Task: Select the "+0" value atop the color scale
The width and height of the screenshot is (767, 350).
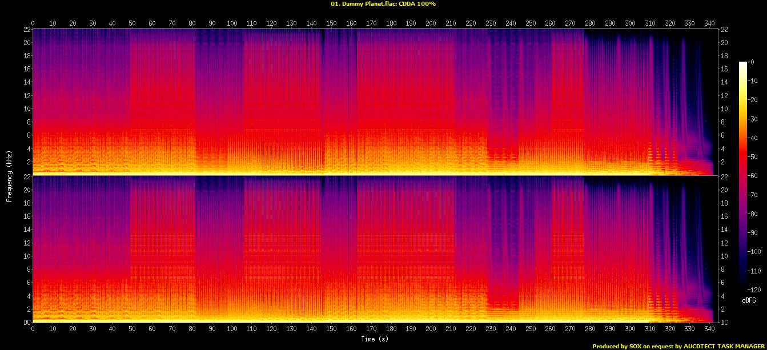Action: (x=750, y=62)
